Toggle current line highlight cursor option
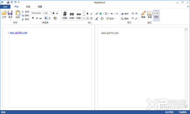Viewport: 190px width, 114px height. tap(50, 18)
